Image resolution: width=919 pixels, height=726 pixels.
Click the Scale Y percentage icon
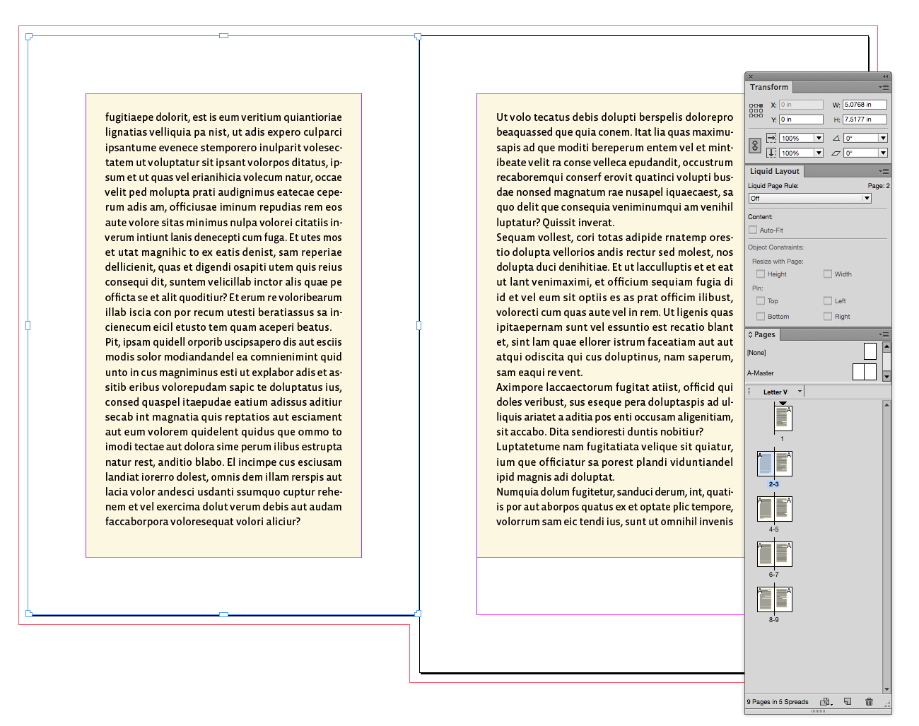[771, 153]
